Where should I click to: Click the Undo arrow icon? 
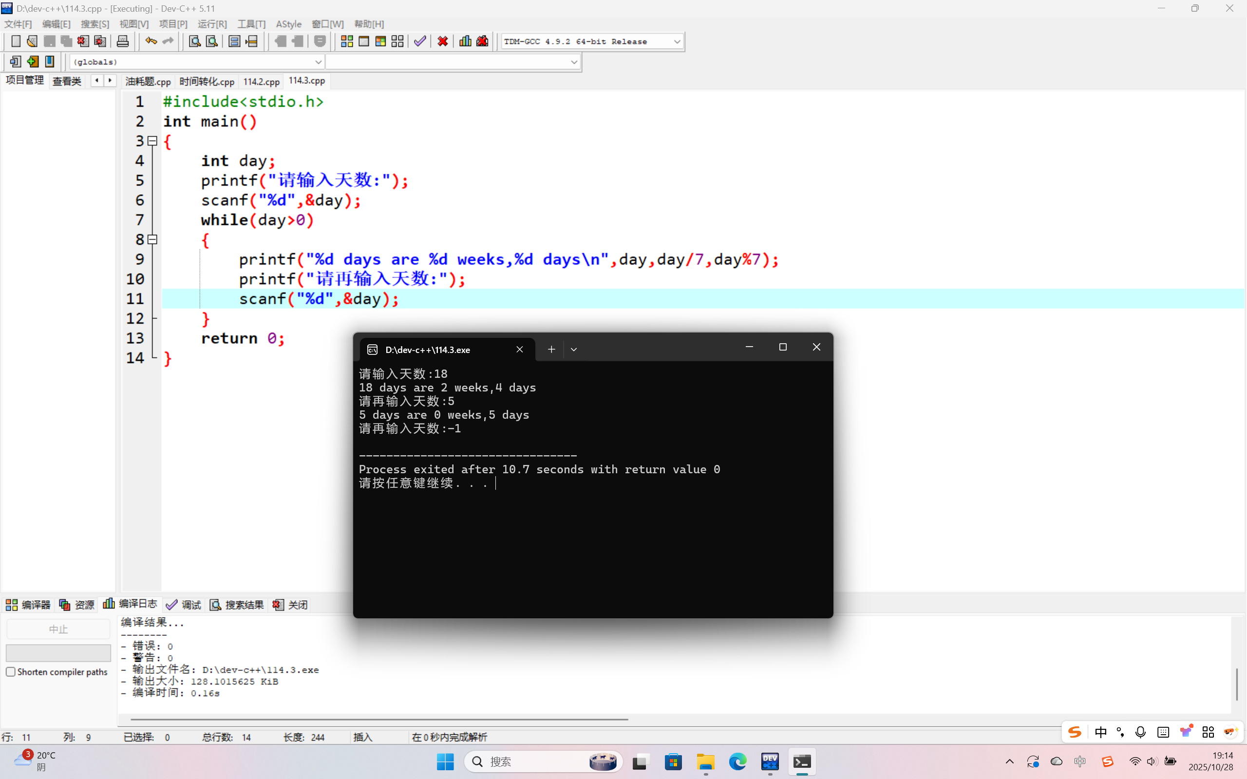[151, 41]
